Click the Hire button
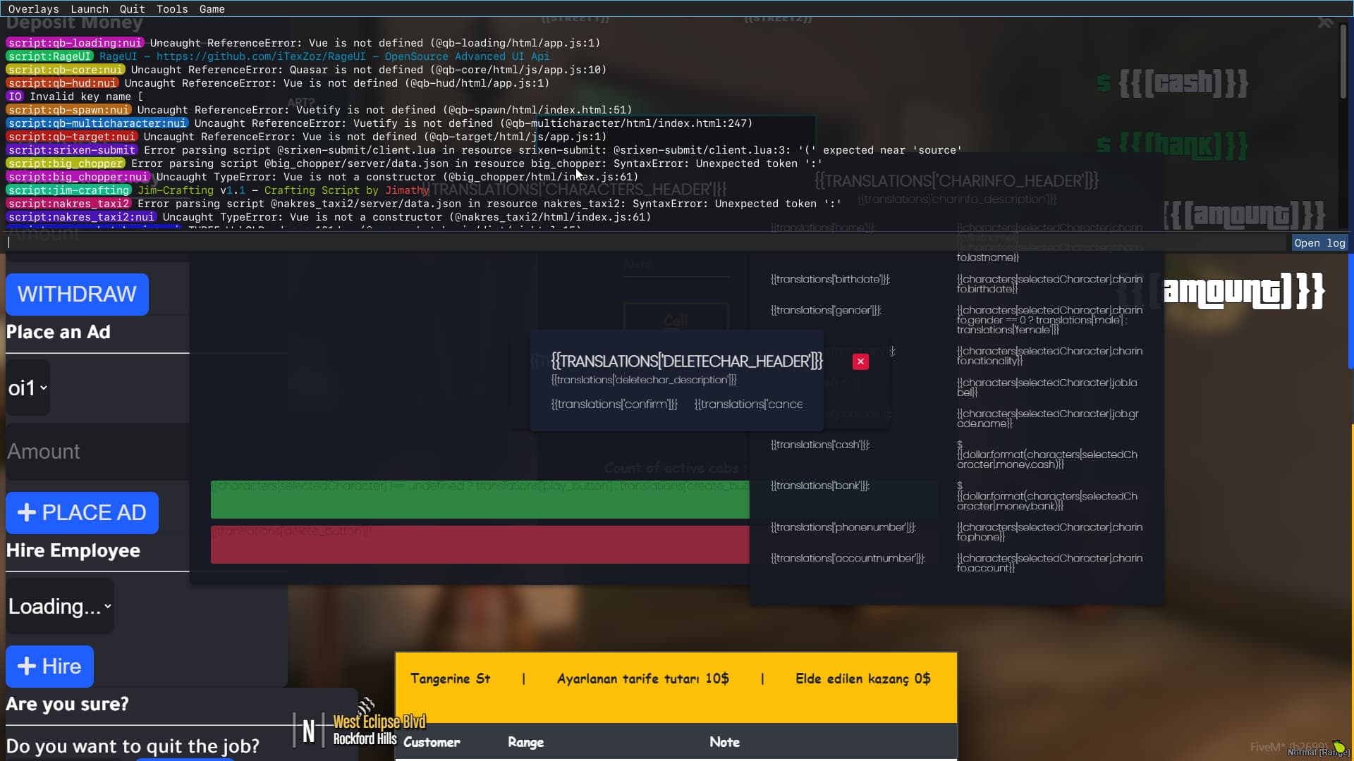The height and width of the screenshot is (761, 1354). [49, 666]
